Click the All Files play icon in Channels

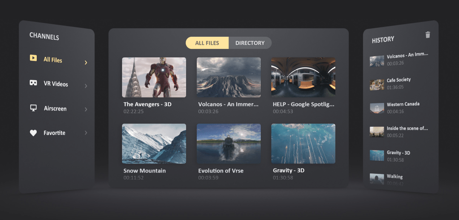click(x=33, y=58)
